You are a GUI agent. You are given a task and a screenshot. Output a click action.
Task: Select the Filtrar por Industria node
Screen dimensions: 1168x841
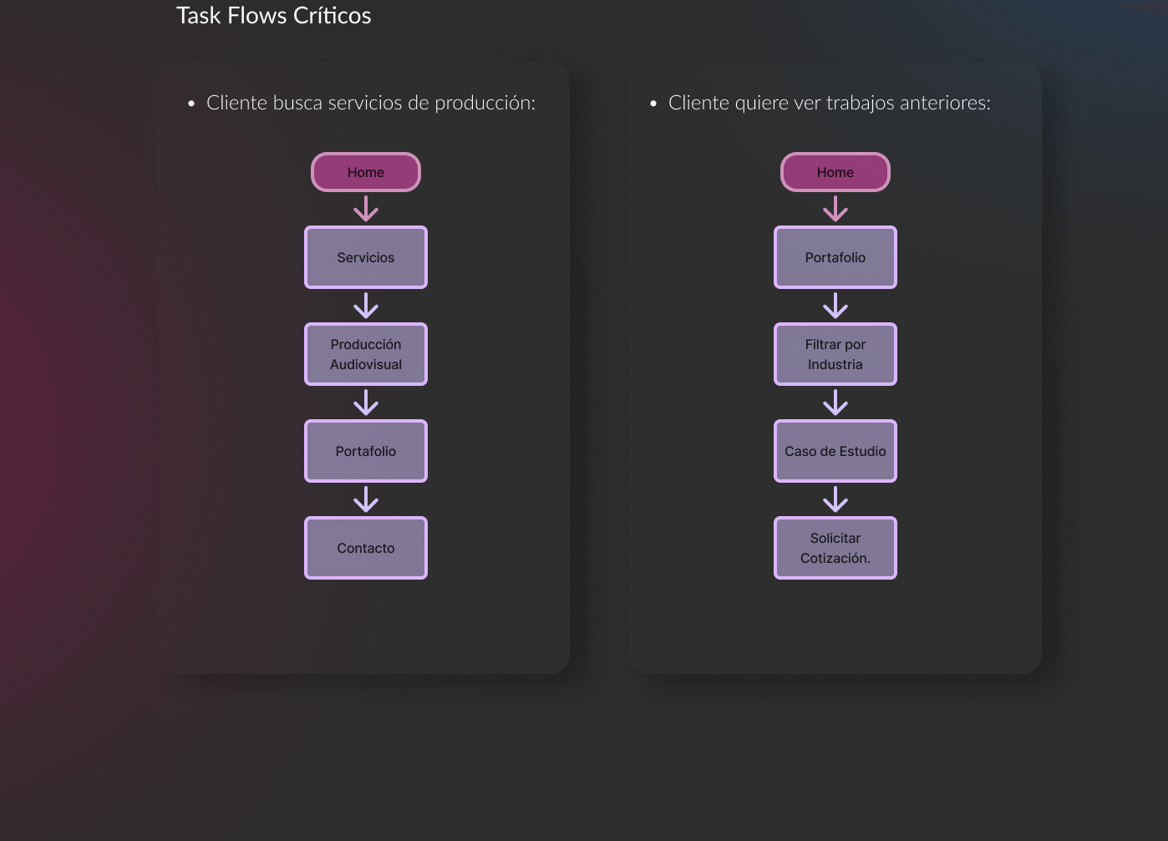point(835,354)
